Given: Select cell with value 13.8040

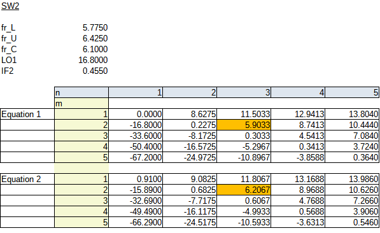Looking at the screenshot, I should 352,114.
